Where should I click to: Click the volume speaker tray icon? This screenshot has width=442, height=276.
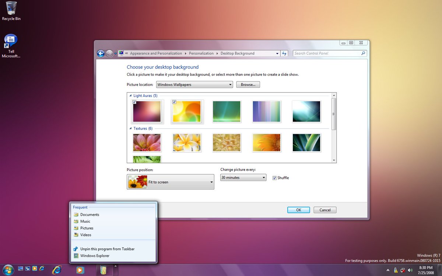click(x=410, y=270)
